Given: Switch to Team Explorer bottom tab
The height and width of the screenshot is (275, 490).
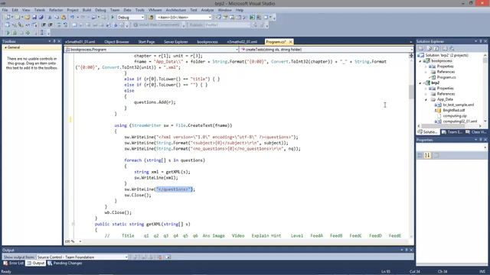Looking at the screenshot, I should point(452,132).
